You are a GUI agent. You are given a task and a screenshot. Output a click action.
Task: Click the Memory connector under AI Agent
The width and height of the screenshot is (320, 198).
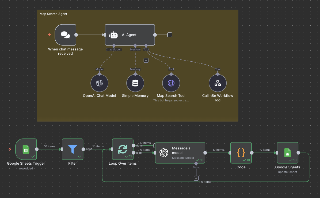point(135,46)
